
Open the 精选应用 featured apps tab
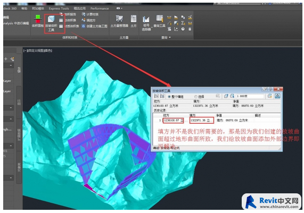pyautogui.click(x=79, y=8)
